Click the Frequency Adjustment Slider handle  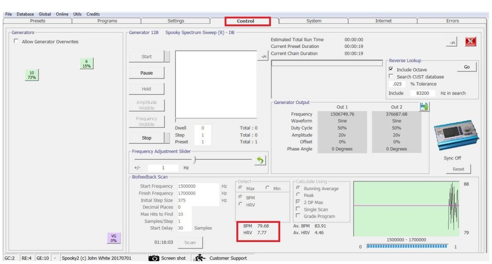[x=194, y=160]
